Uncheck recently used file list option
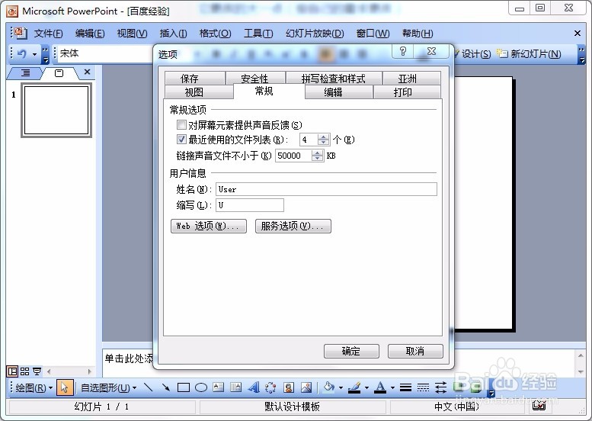 click(181, 140)
